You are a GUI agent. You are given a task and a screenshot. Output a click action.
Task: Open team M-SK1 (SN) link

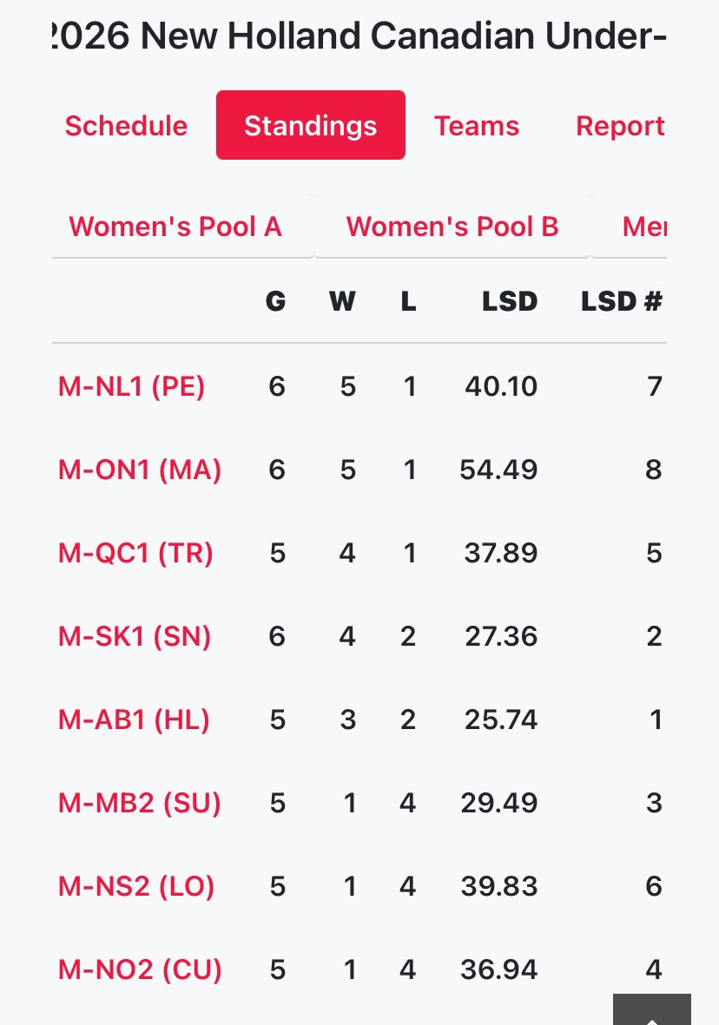(135, 636)
